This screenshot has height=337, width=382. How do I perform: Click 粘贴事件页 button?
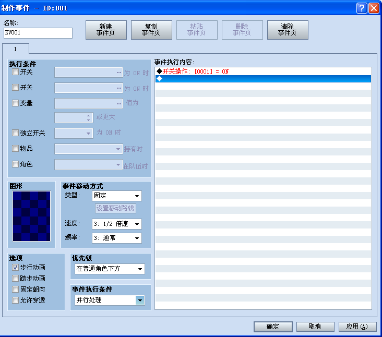[x=197, y=30]
